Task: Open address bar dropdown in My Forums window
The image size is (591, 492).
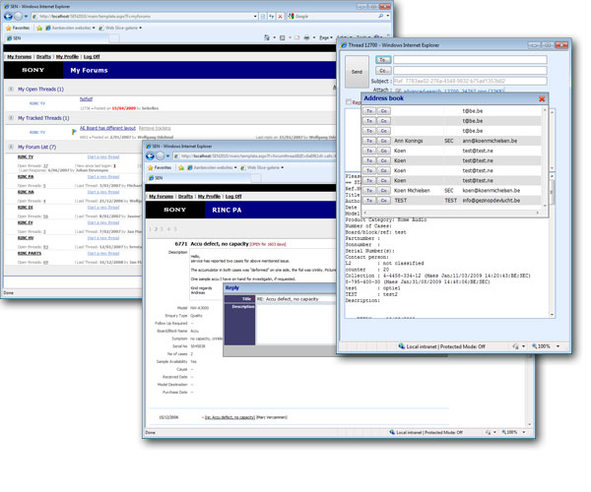Action: coord(255,16)
